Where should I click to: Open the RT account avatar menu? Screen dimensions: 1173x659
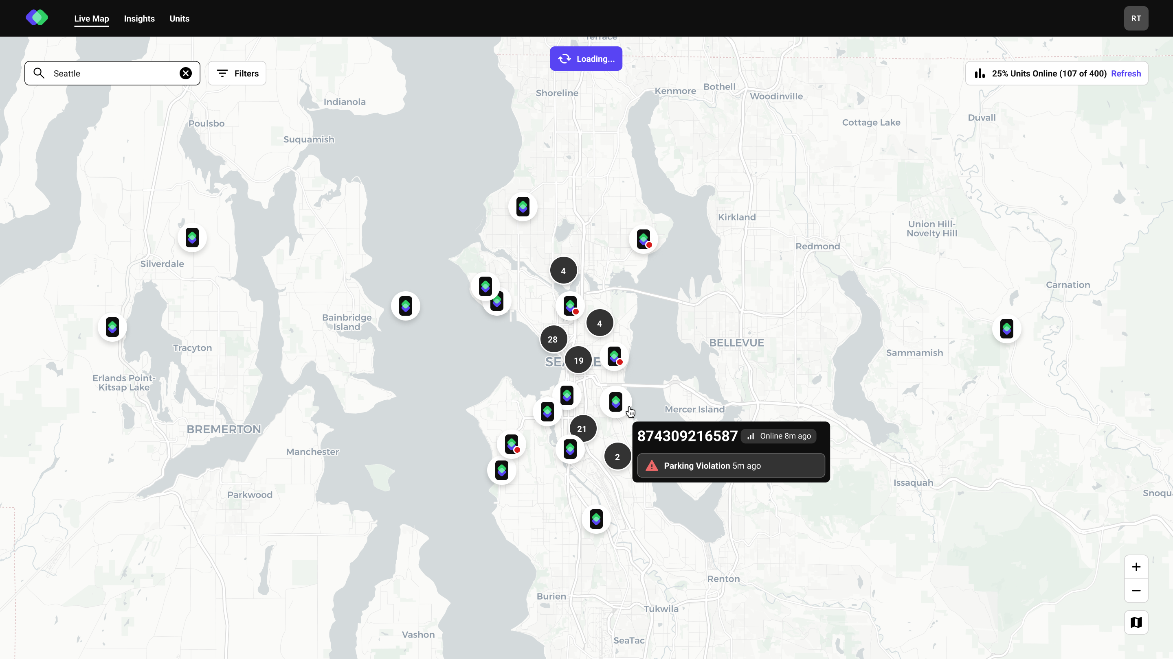click(x=1136, y=18)
